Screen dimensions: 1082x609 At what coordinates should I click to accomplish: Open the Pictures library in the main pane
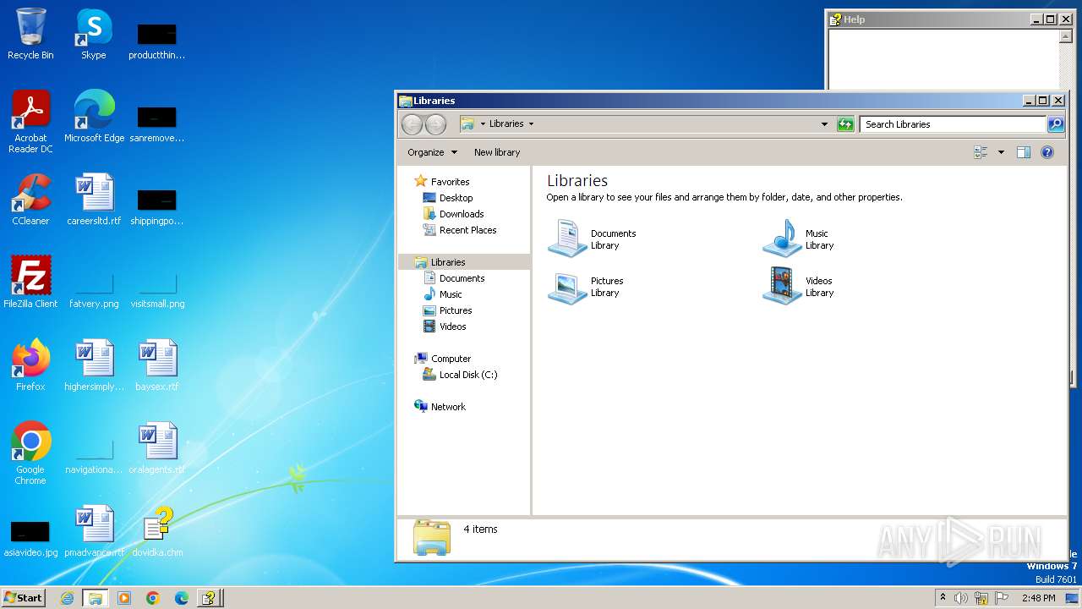coord(587,287)
